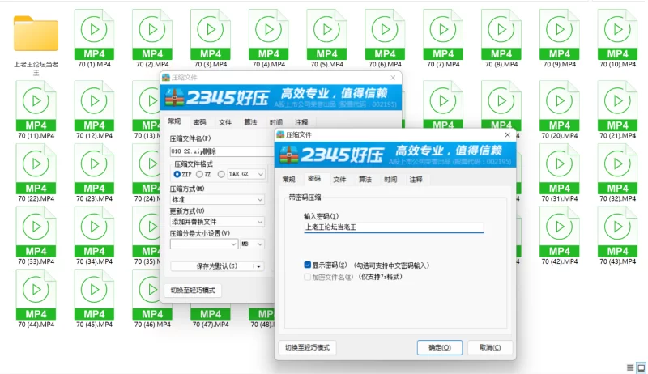Select file 70 (20).MP4
648x374 pixels.
click(x=560, y=109)
